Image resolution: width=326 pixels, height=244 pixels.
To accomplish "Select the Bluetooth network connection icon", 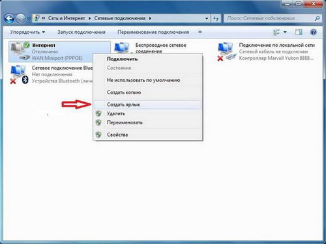I will pyautogui.click(x=20, y=74).
